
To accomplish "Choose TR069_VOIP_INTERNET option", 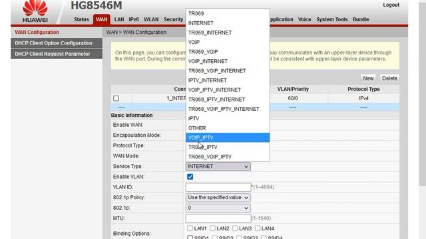I will (x=228, y=71).
